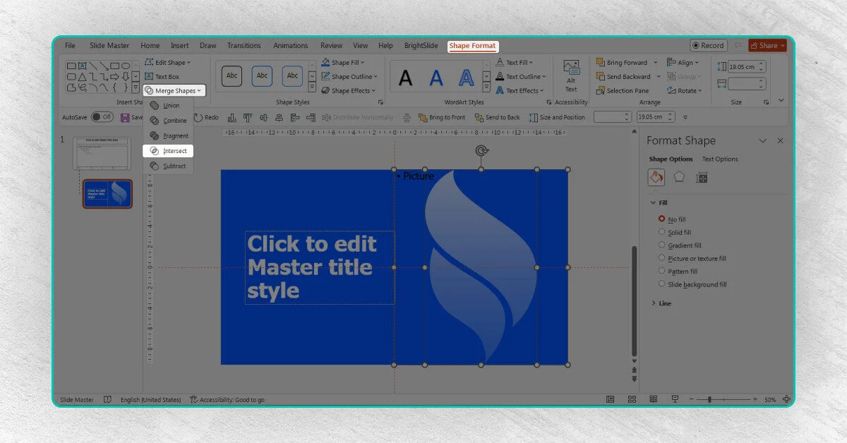This screenshot has height=443, width=847.
Task: Expand the Line section
Action: pyautogui.click(x=654, y=303)
